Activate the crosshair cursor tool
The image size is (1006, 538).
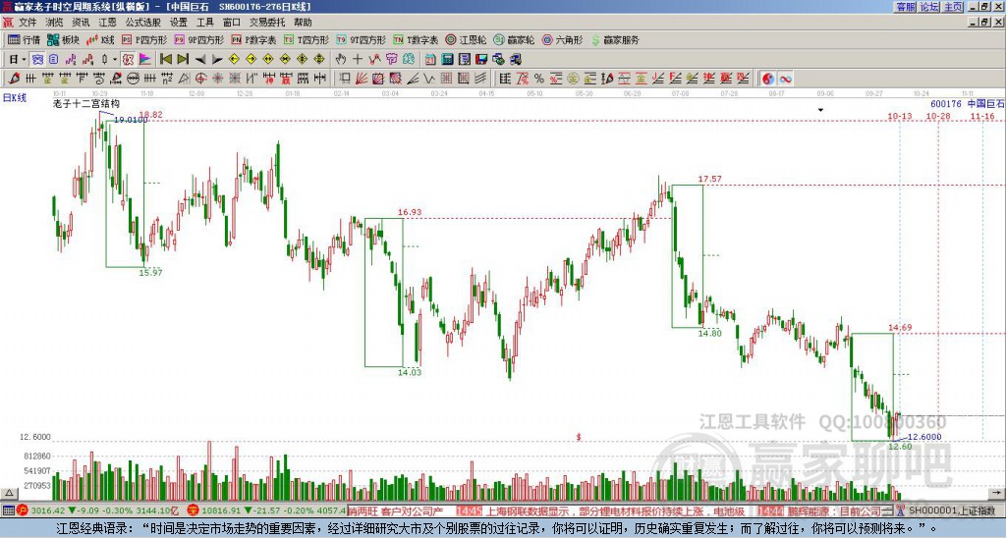point(358,60)
